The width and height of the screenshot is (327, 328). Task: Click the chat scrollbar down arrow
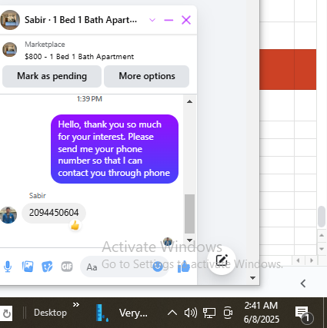189,240
